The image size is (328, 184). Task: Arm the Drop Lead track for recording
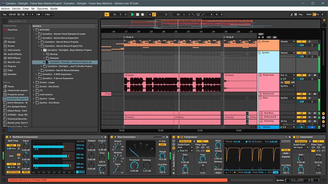(315, 75)
